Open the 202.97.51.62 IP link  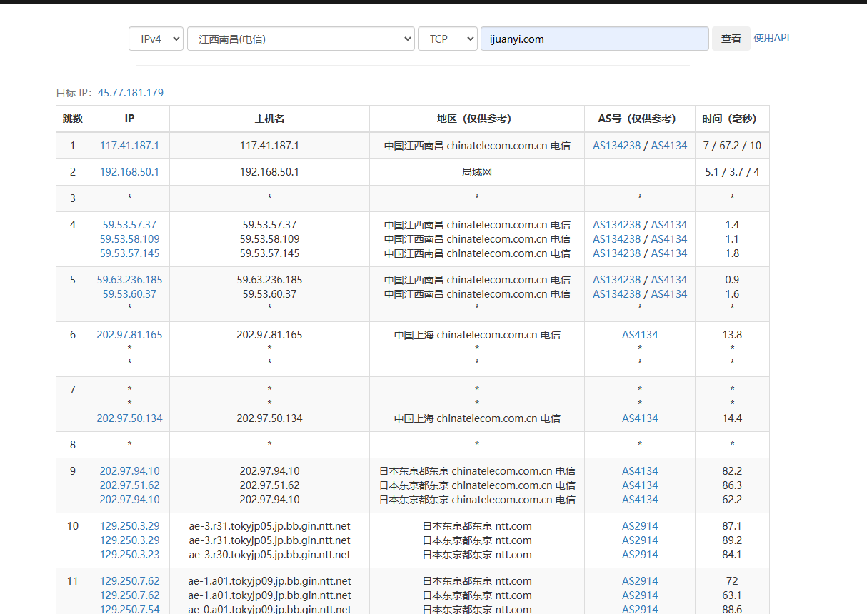coord(129,485)
